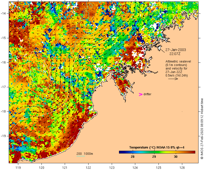The image size is (205, 170).
Task: Click the '121' longitude axis label
Action: [x=65, y=168]
